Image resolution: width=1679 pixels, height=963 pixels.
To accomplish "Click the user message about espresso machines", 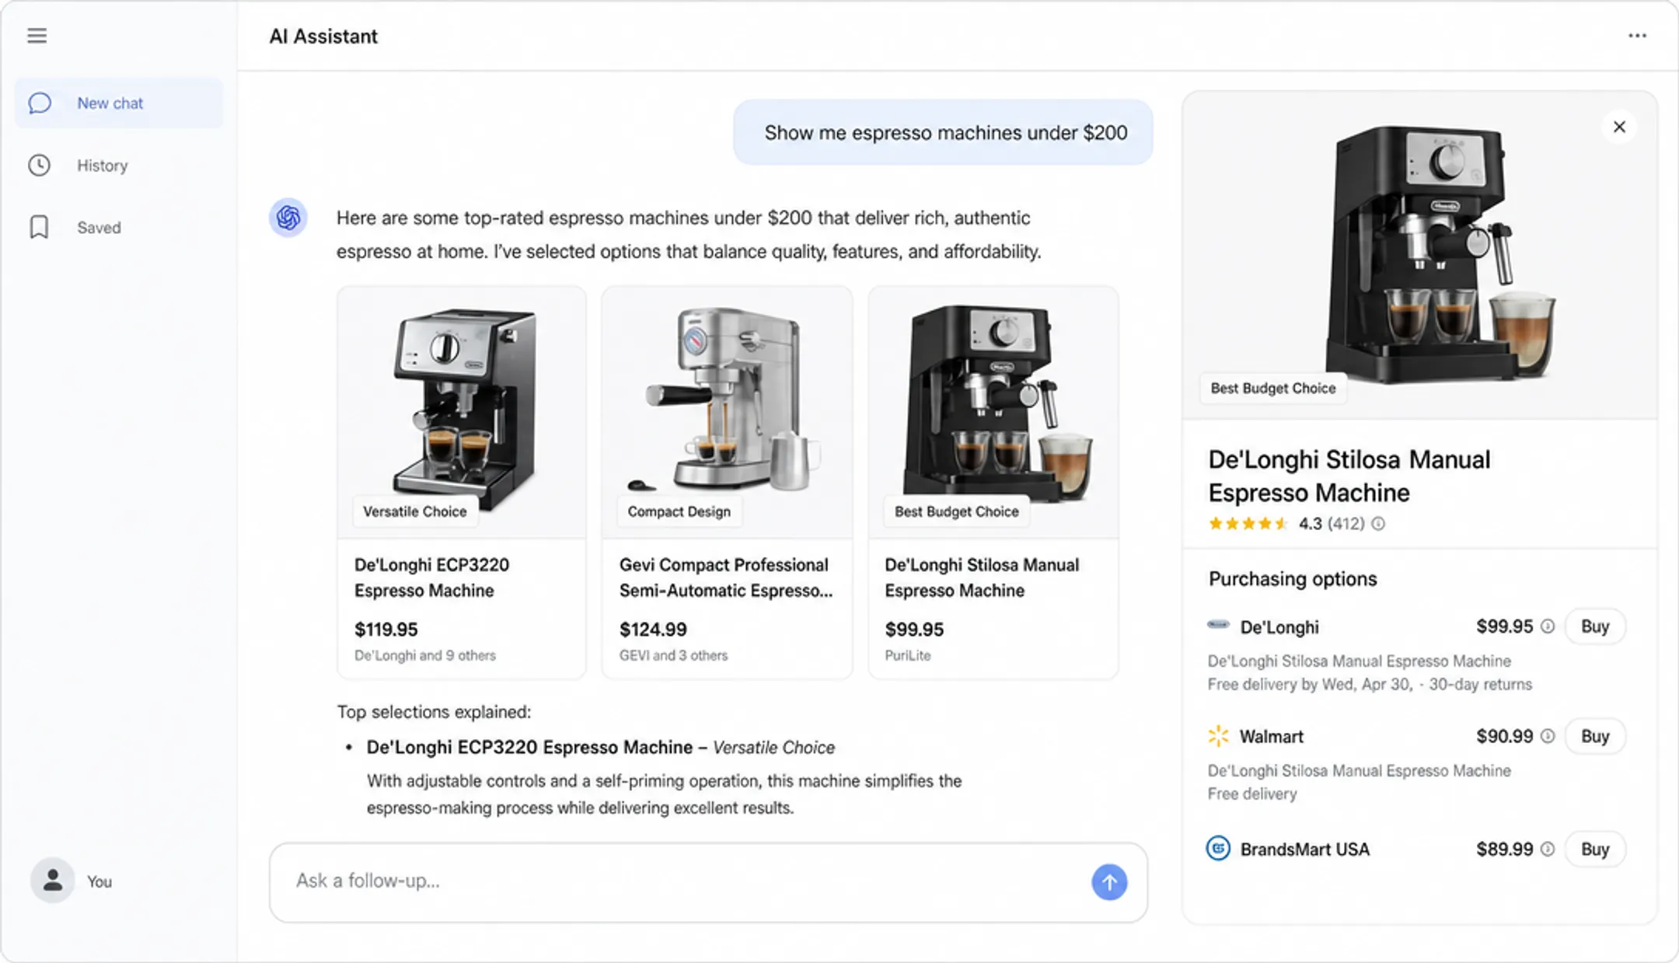I will click(943, 132).
